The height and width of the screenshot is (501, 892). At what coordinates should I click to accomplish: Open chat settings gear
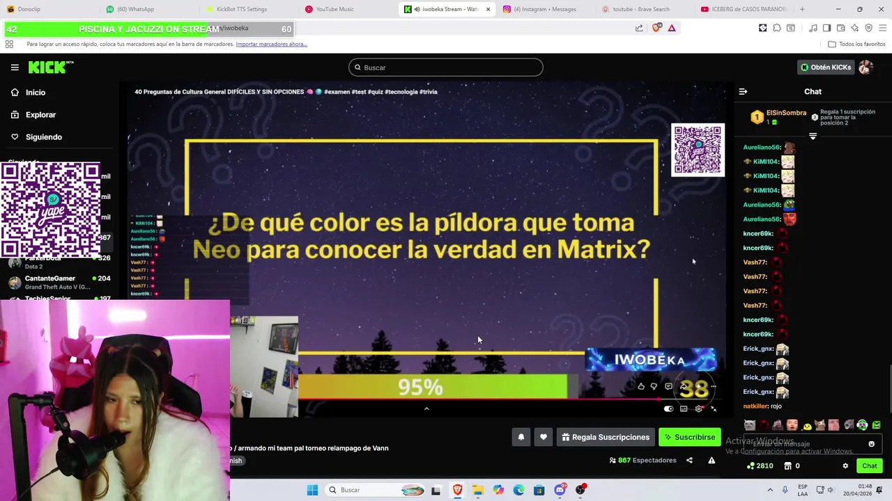pos(845,466)
